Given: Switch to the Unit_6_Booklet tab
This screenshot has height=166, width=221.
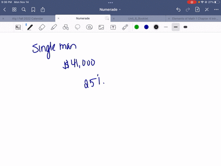Looking at the screenshot, I should point(138,18).
